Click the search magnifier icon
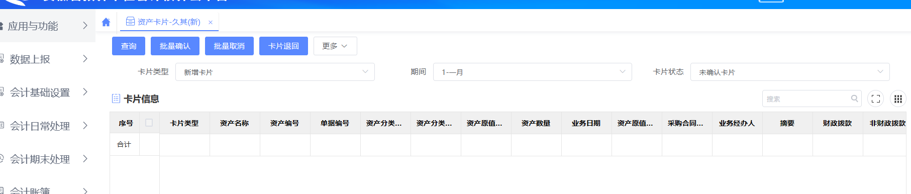This screenshot has height=194, width=911. click(854, 99)
